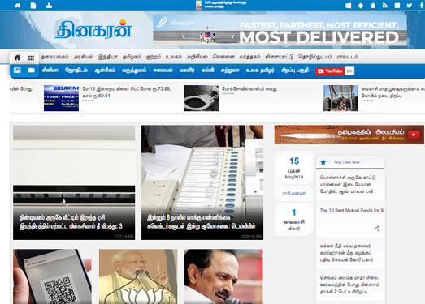Open the உலக தமிழர் section in blue menu
Screen dimensions: 425x304
(x=260, y=70)
